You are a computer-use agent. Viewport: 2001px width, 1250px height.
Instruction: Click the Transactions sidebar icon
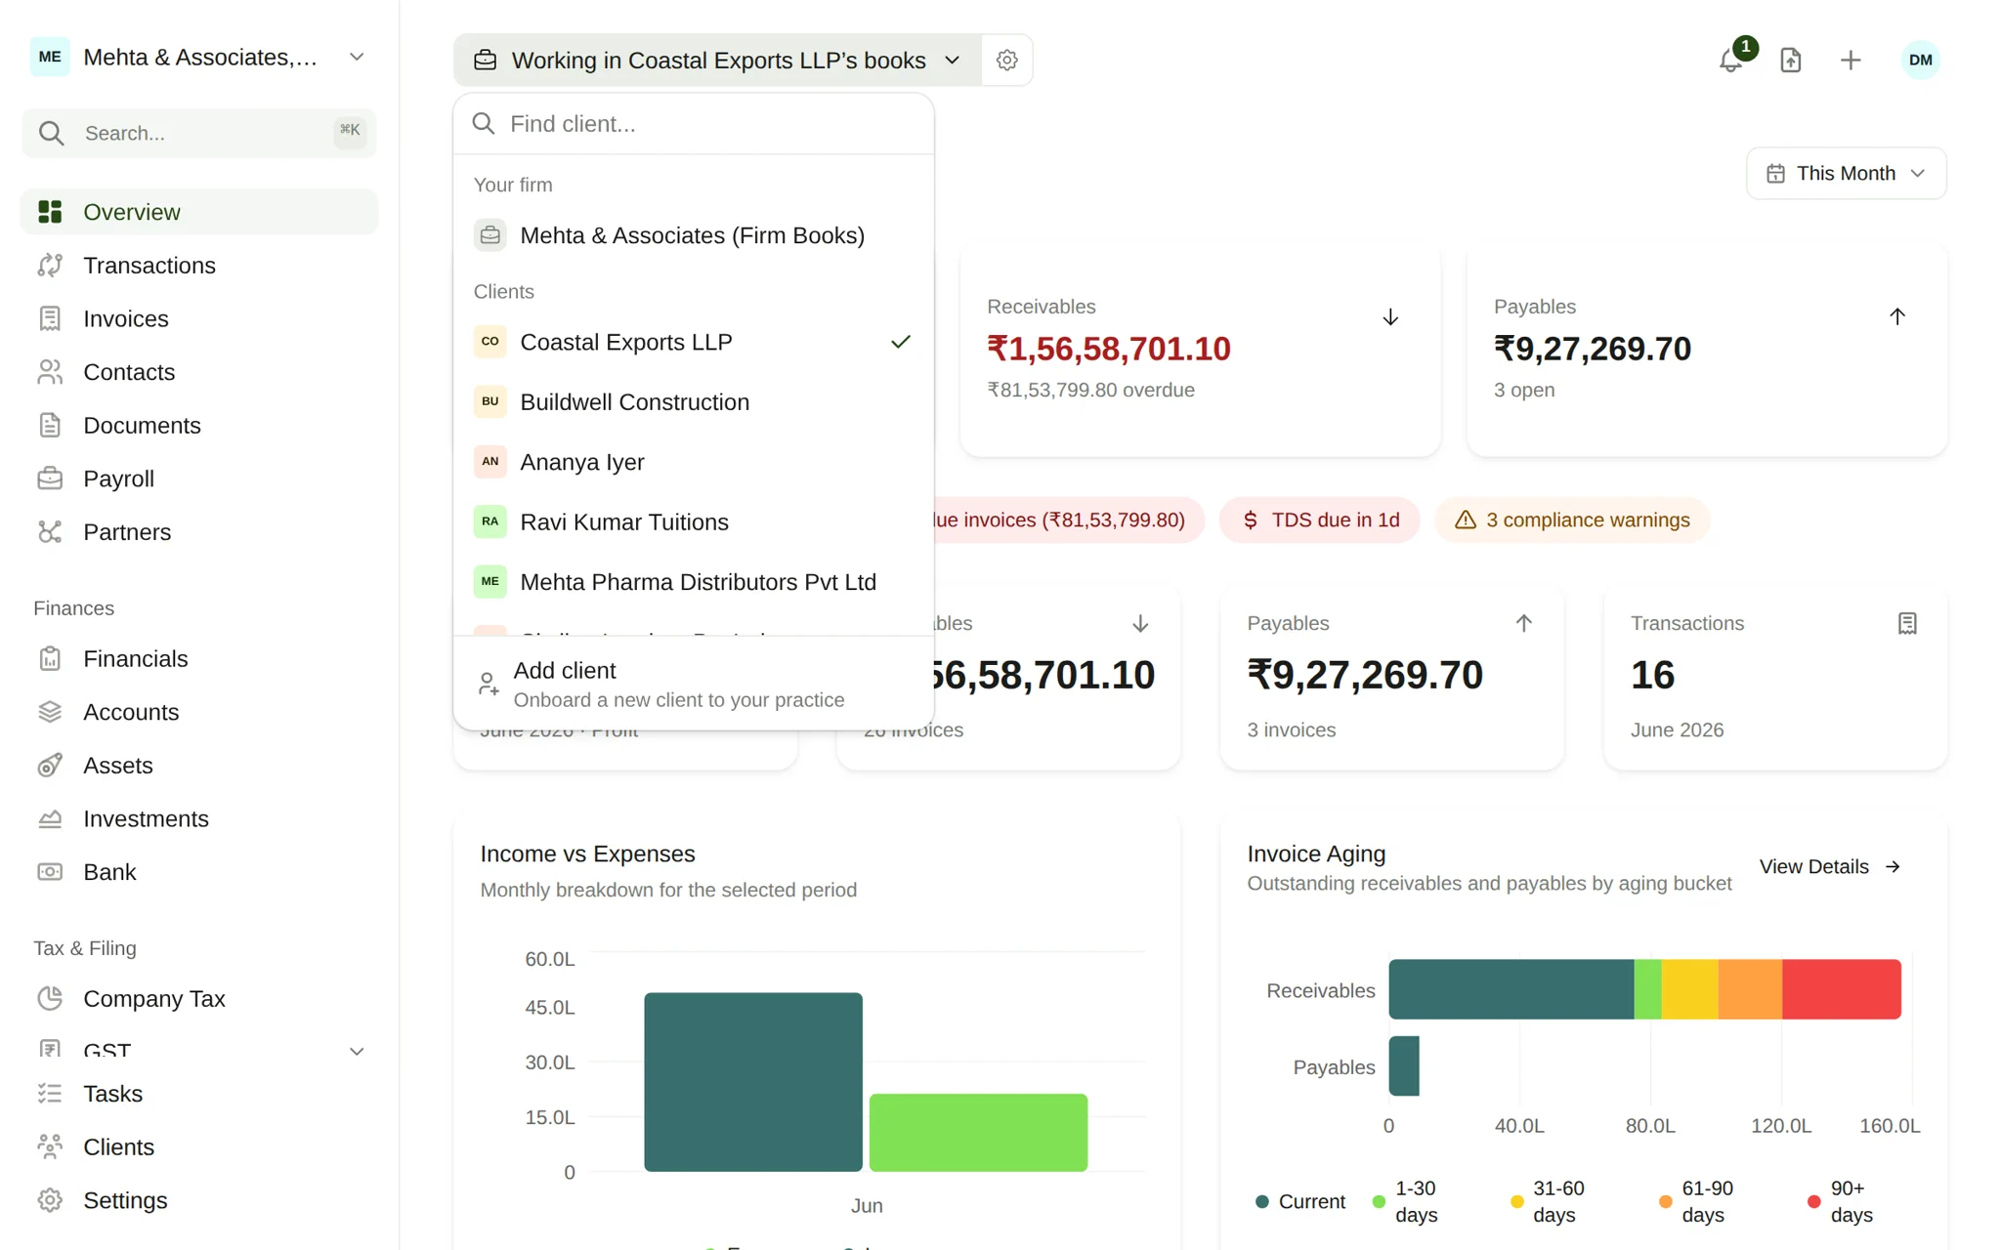[50, 265]
